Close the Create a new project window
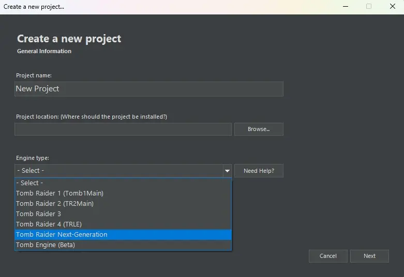The height and width of the screenshot is (277, 404). pyautogui.click(x=392, y=7)
